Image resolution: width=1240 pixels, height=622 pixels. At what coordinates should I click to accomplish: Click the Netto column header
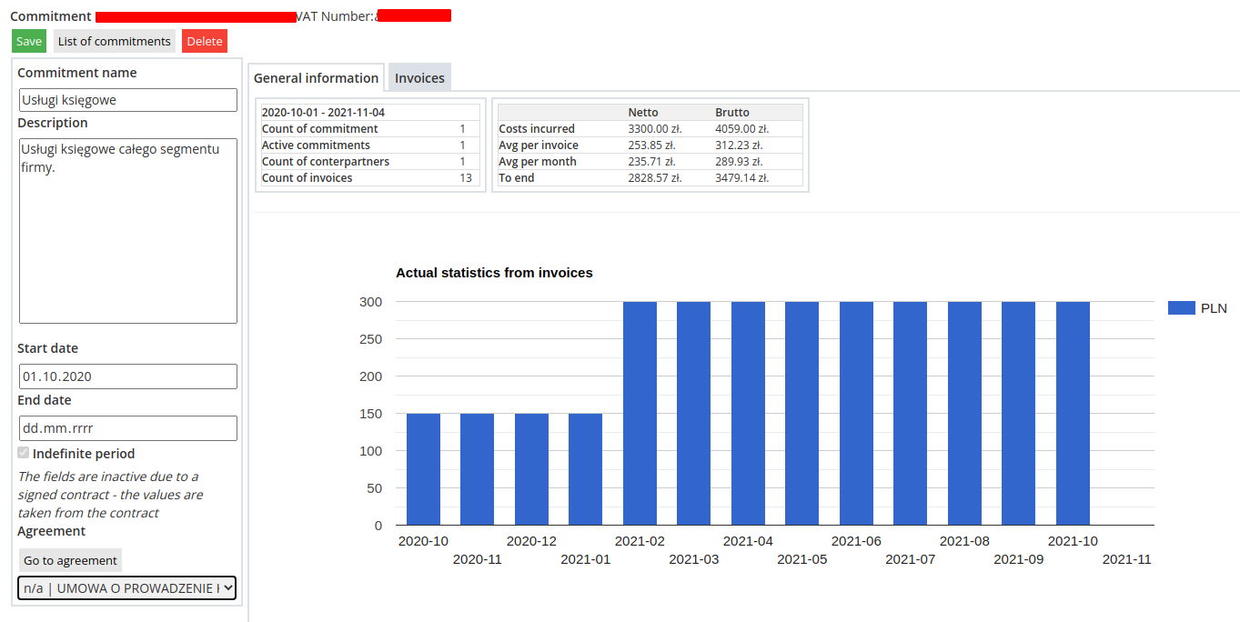643,113
